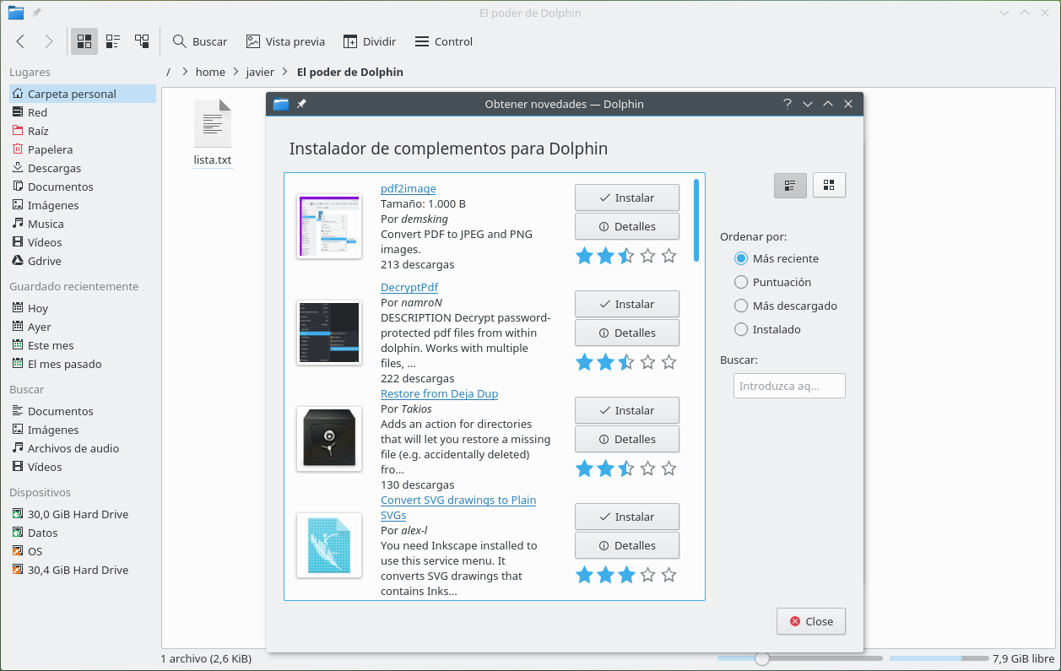Show Detalles for Restore from Deja Dup

627,439
